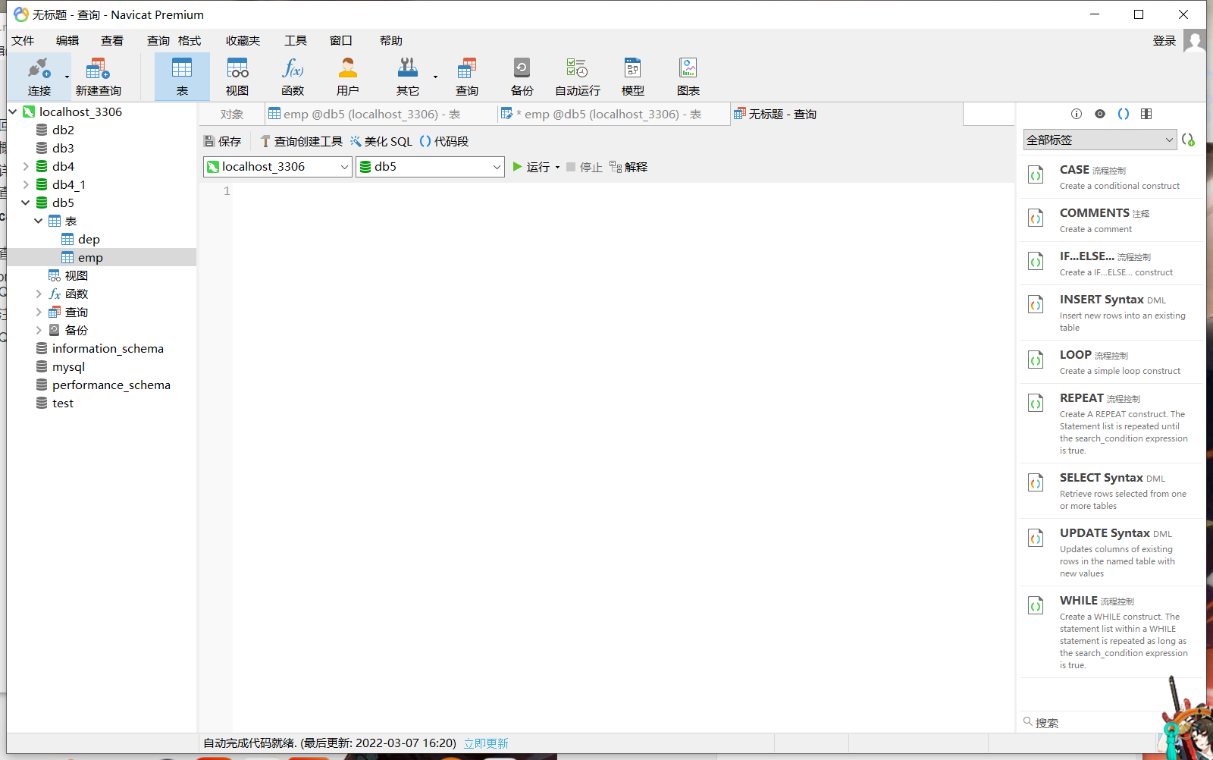Screen dimensions: 1213x760
Task: Open the Others (其它) dropdown arrow
Action: pyautogui.click(x=435, y=77)
